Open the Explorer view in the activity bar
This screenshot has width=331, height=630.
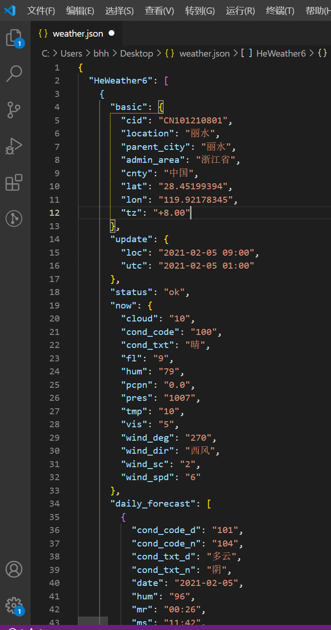click(x=14, y=38)
